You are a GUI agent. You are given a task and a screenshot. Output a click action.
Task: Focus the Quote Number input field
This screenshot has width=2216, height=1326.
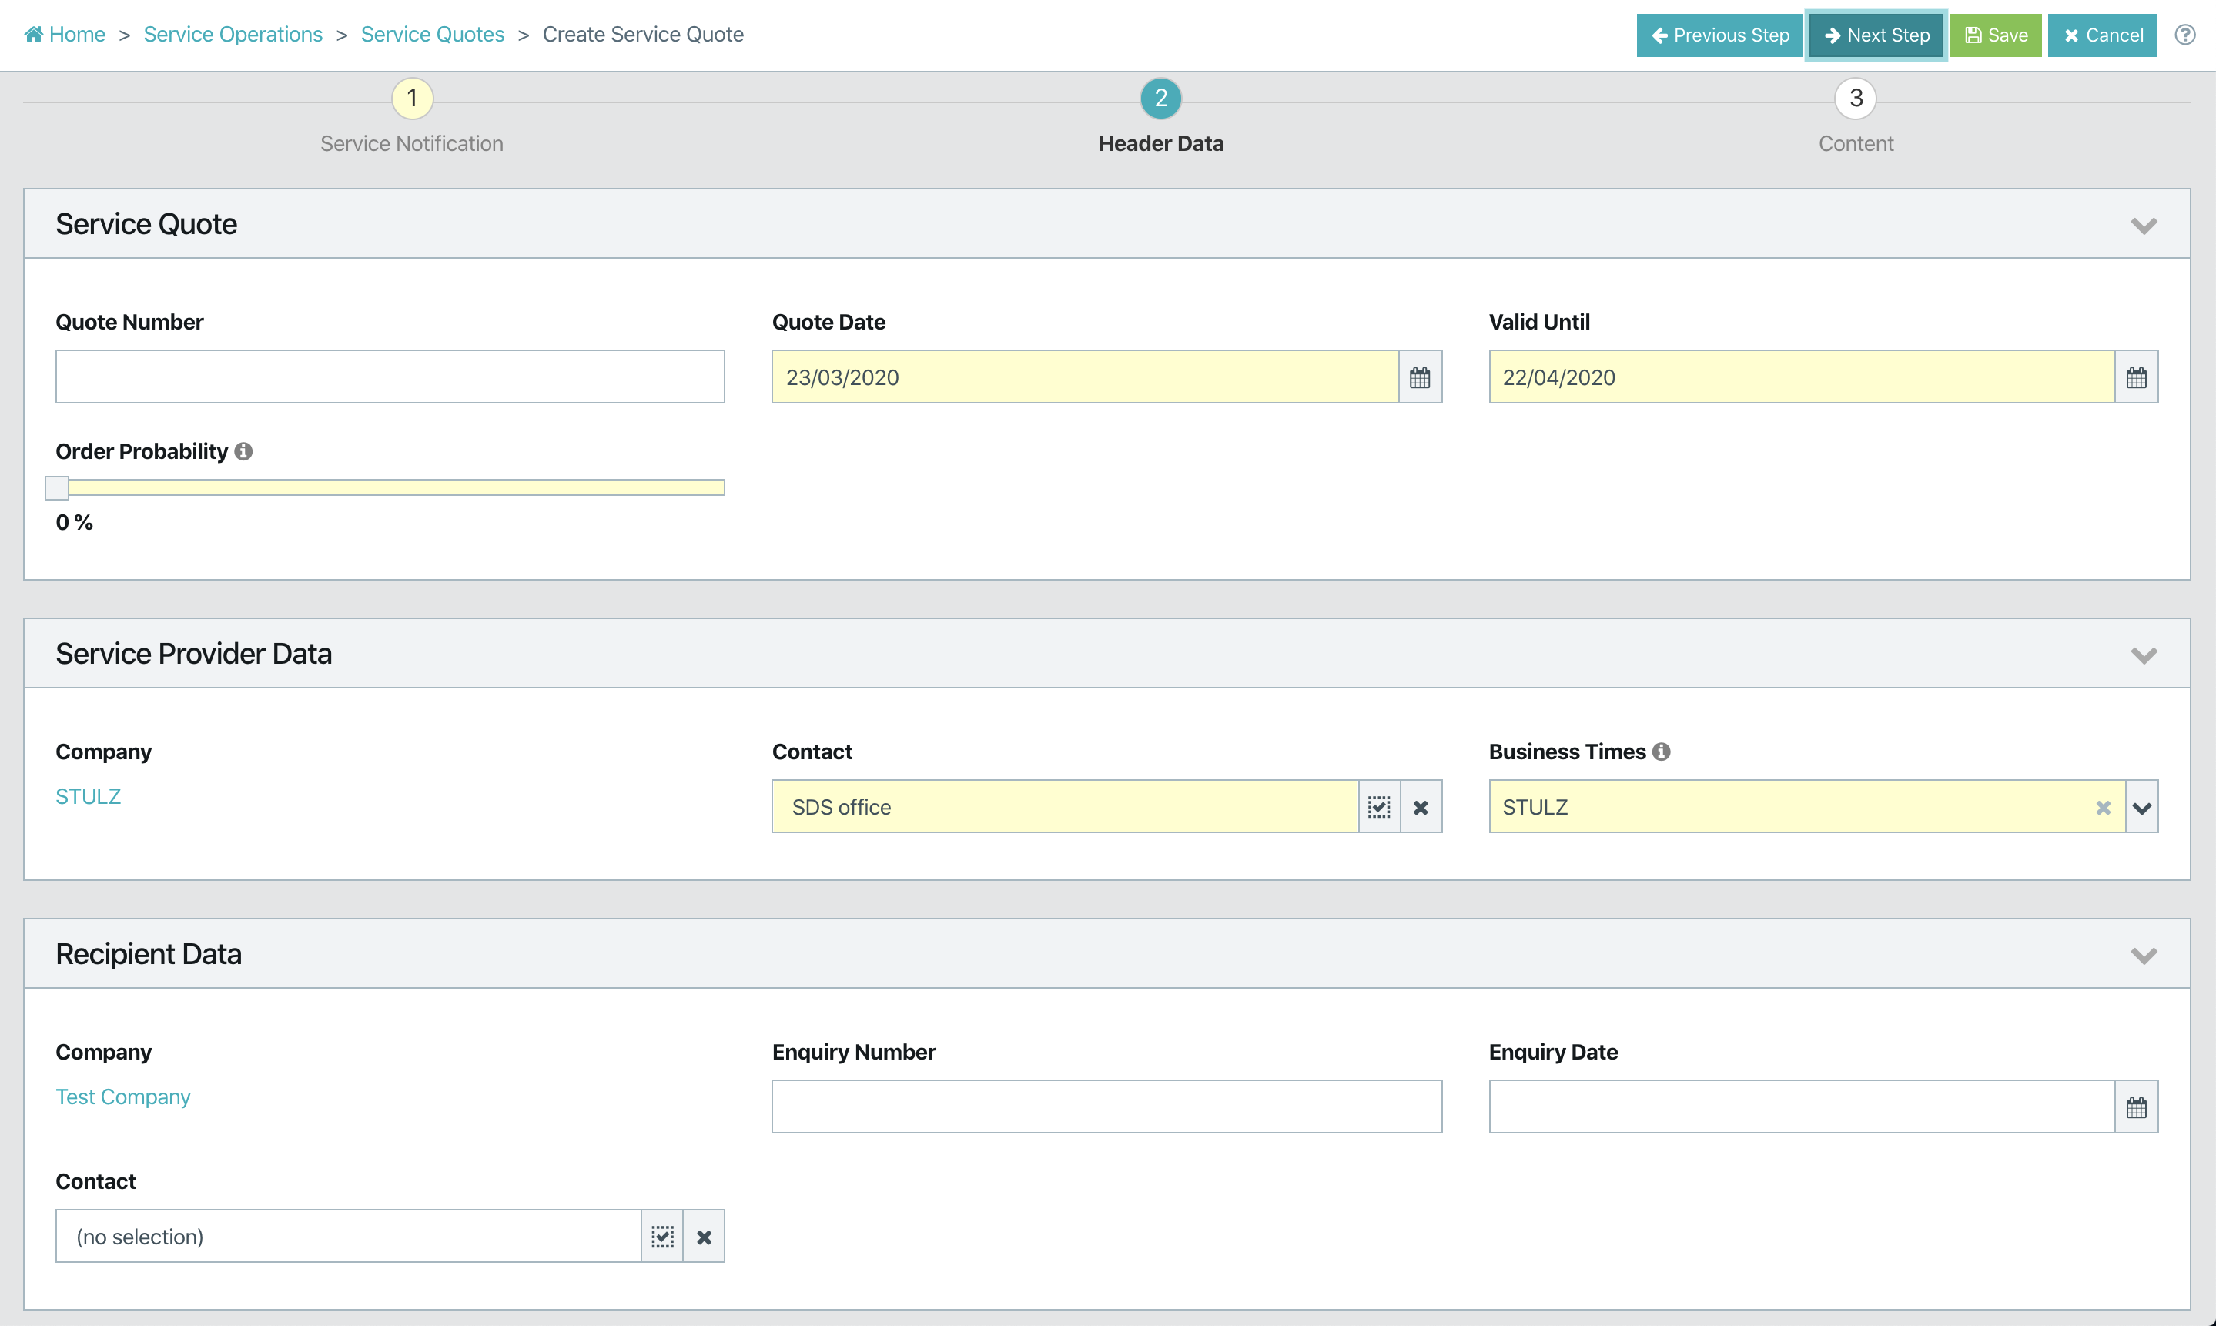390,377
